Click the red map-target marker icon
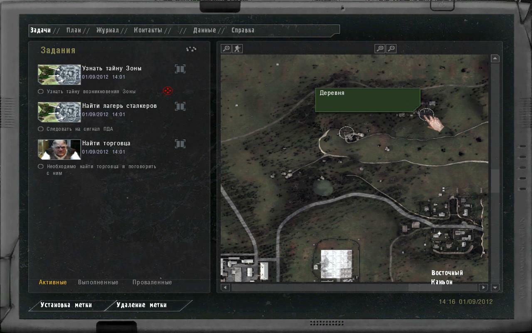This screenshot has height=333, width=532. tap(167, 91)
